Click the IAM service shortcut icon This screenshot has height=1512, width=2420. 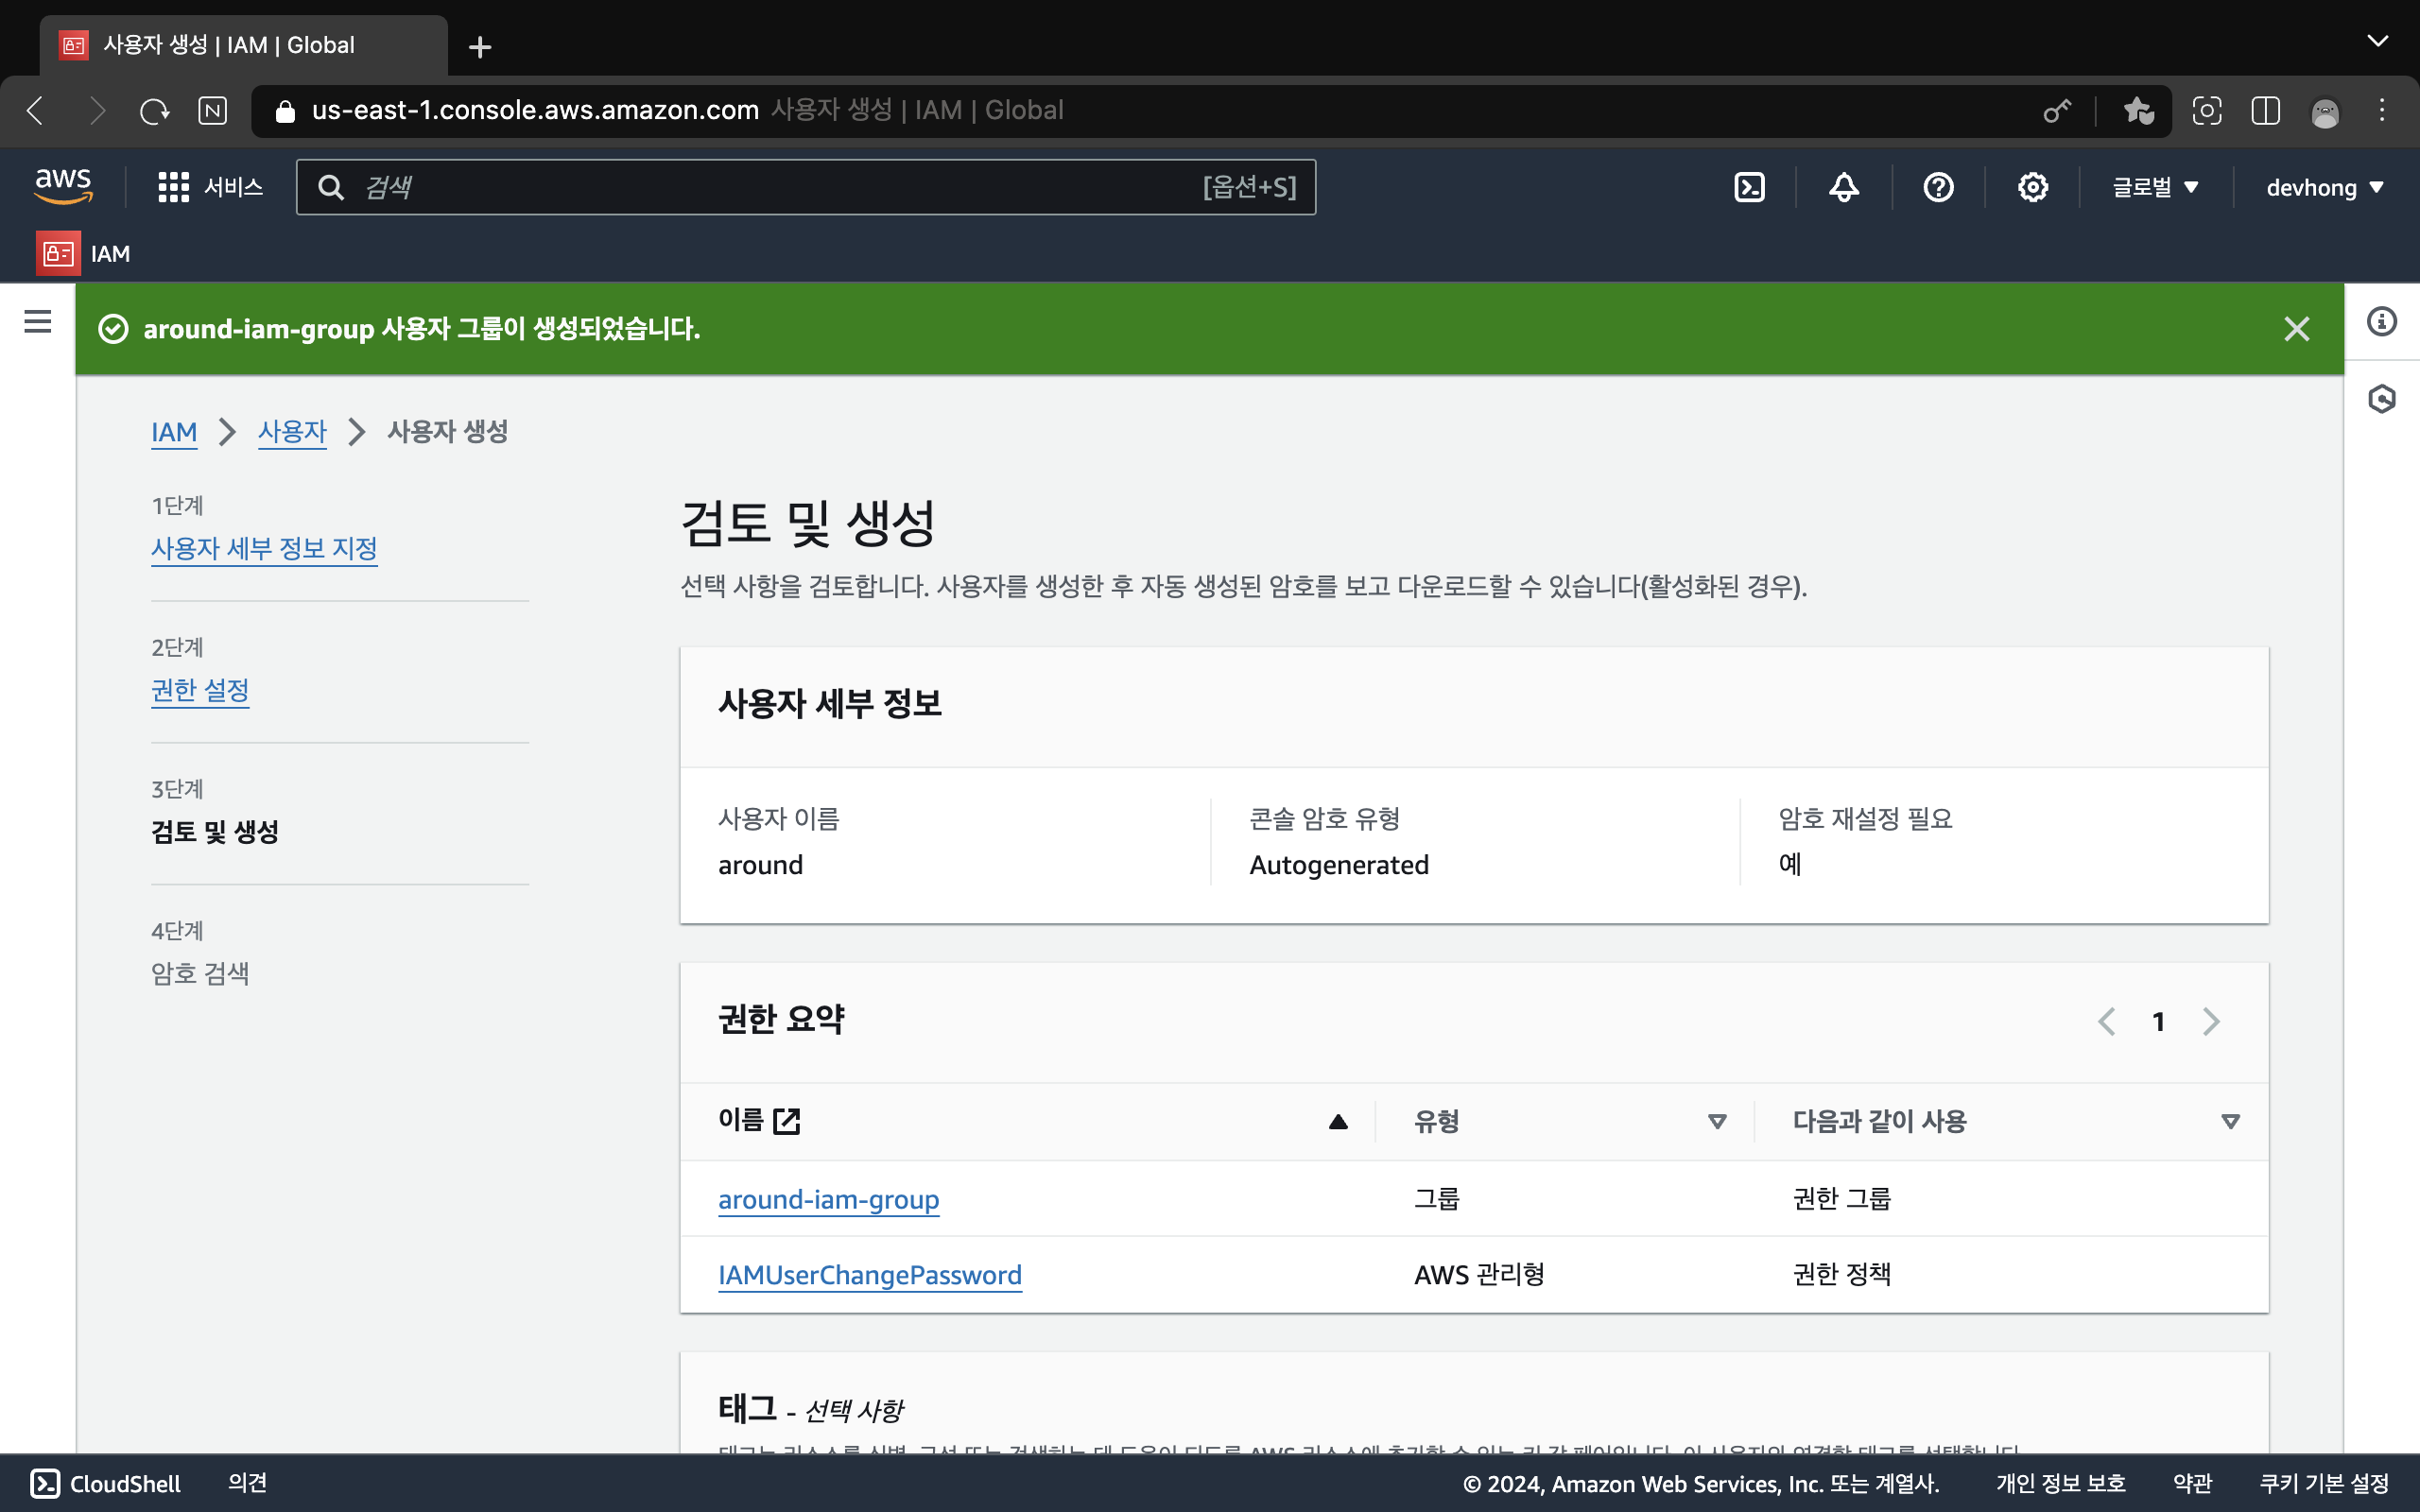58,253
